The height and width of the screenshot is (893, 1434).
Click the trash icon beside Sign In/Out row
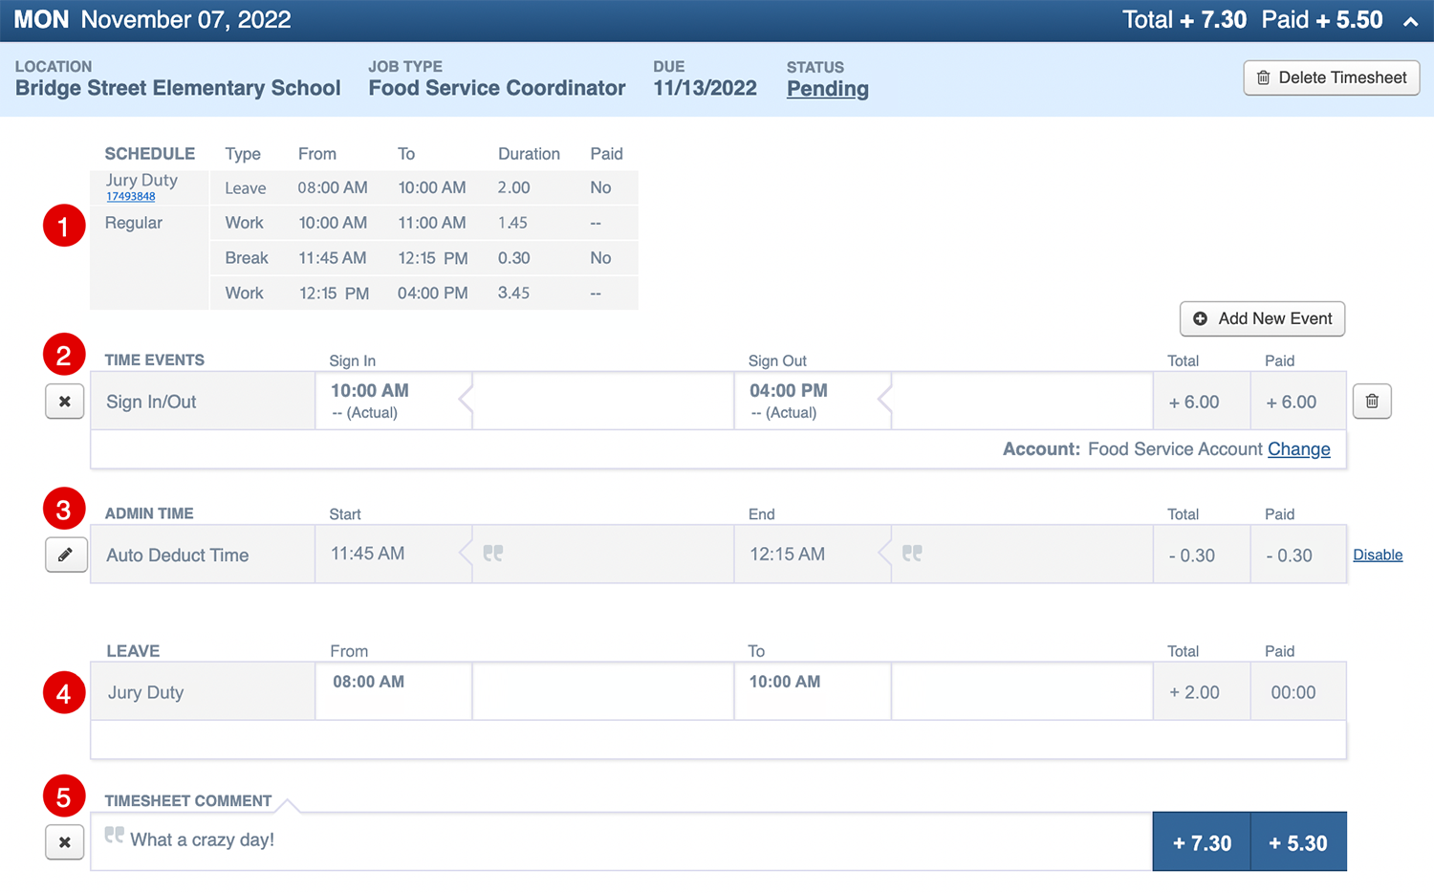(1372, 402)
